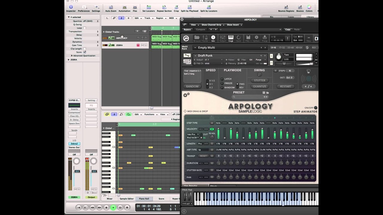Toggle the Loop checkbox in the inspector

pos(85,28)
